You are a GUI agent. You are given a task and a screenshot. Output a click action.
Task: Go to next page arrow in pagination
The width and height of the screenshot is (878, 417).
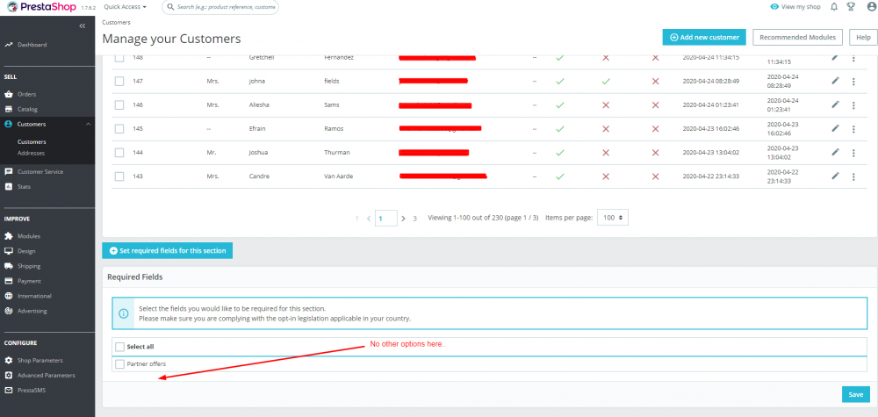click(403, 219)
